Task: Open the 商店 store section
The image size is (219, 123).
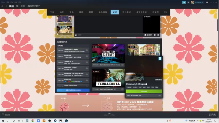Action: pyautogui.click(x=11, y=6)
